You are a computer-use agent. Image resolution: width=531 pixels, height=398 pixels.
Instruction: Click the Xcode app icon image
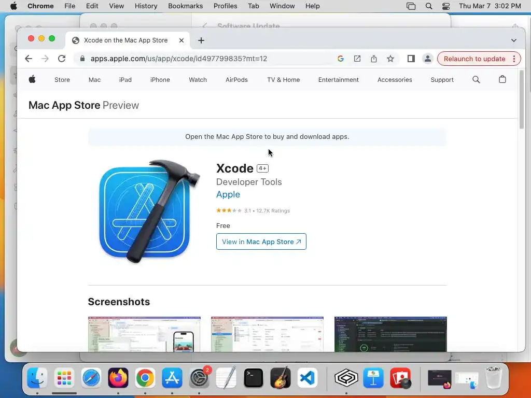[149, 211]
